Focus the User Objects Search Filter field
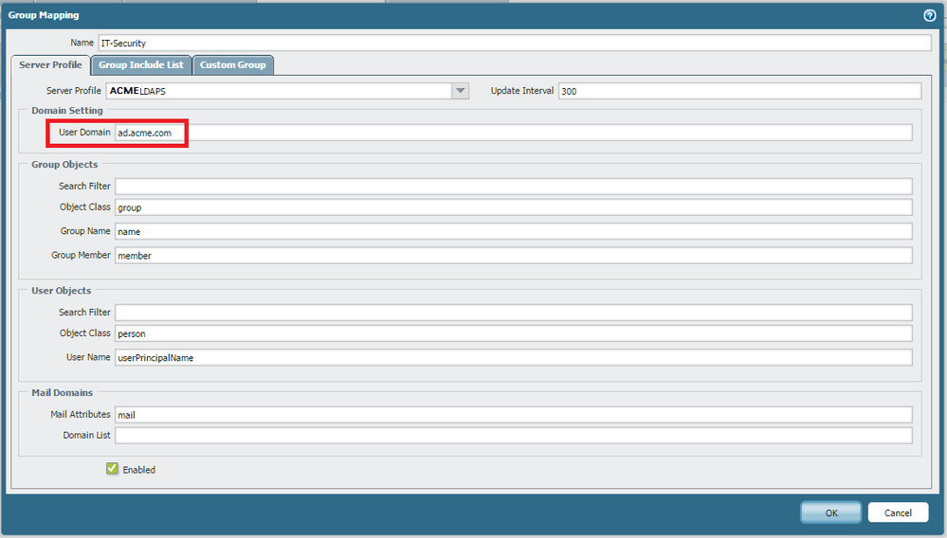The width and height of the screenshot is (947, 538). (x=514, y=313)
